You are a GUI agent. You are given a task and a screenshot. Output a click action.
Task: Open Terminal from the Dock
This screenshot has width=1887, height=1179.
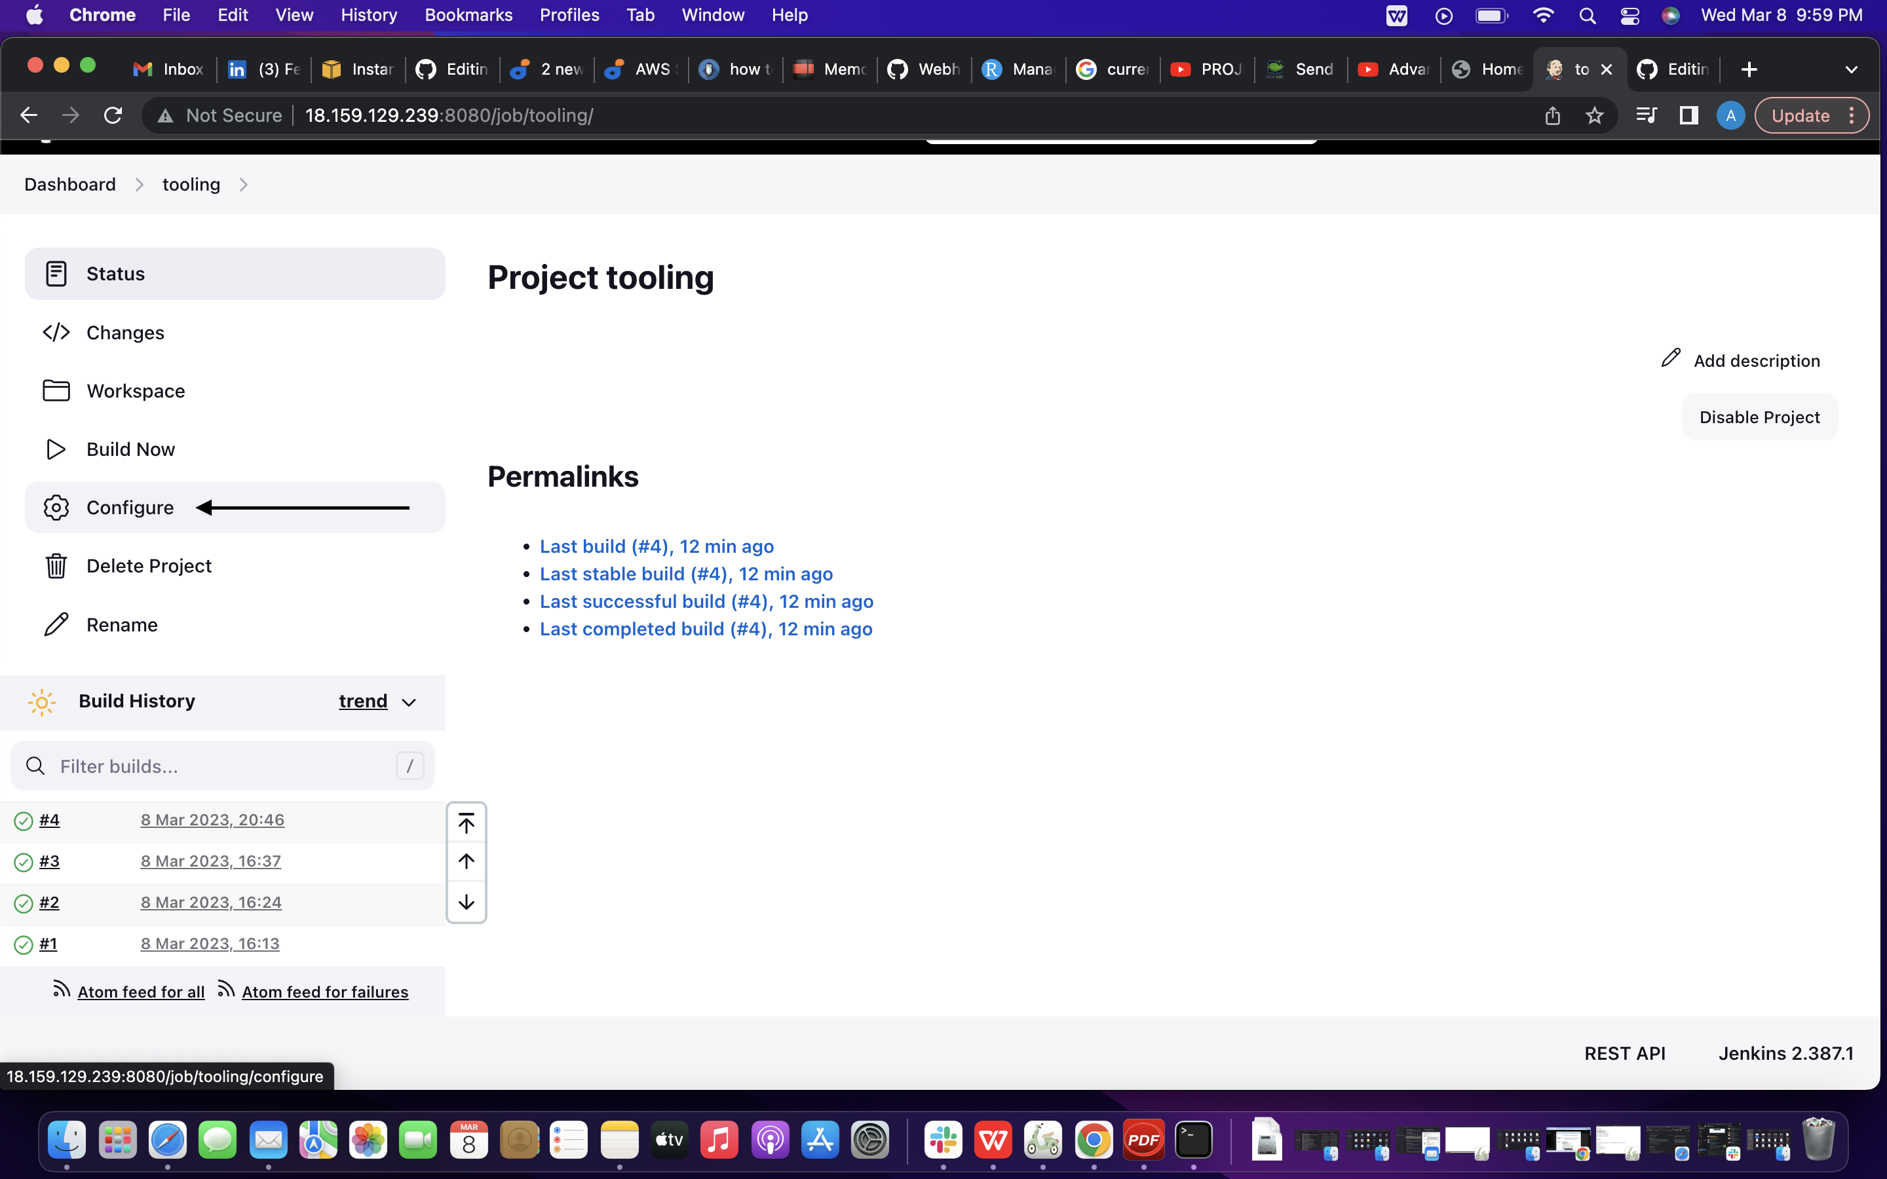[x=1193, y=1140]
